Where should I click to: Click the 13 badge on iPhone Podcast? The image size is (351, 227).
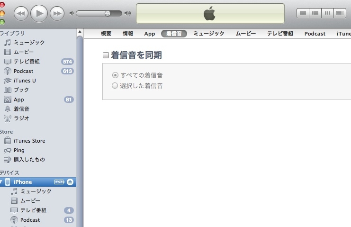coord(69,220)
